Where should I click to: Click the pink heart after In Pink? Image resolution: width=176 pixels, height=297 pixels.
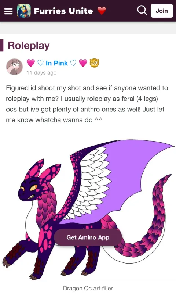click(83, 63)
